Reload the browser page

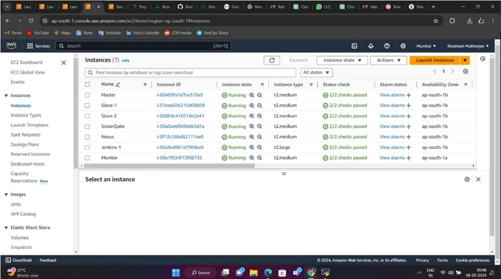[31, 21]
